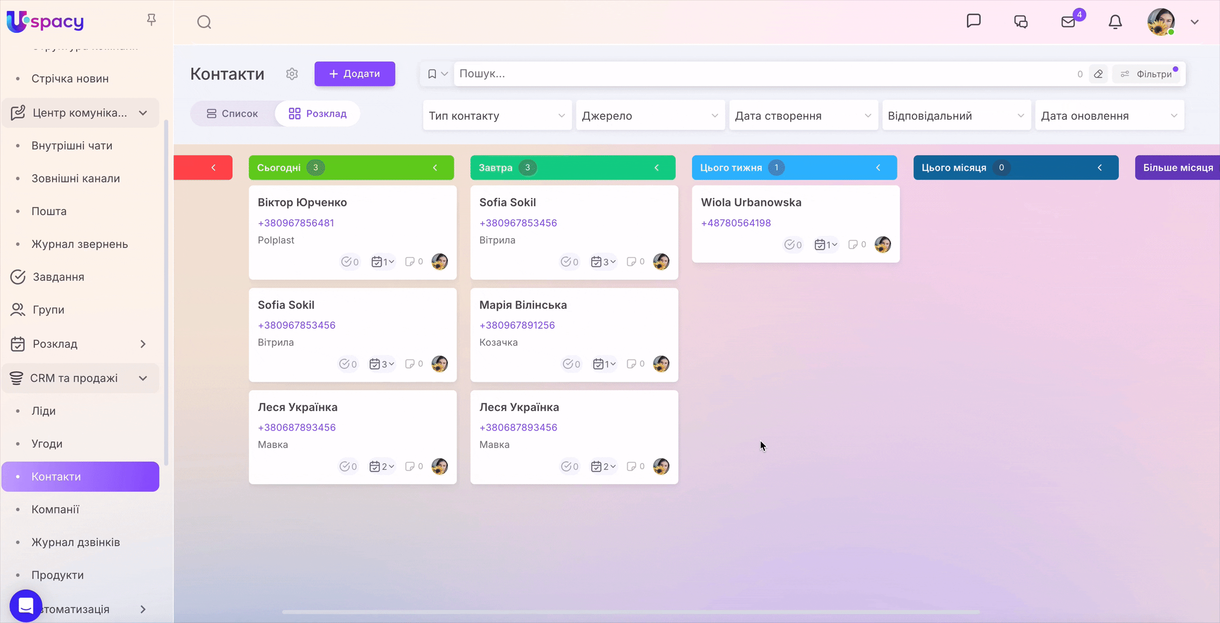Collapse the Сьогодні column
Image resolution: width=1220 pixels, height=623 pixels.
[x=435, y=168]
